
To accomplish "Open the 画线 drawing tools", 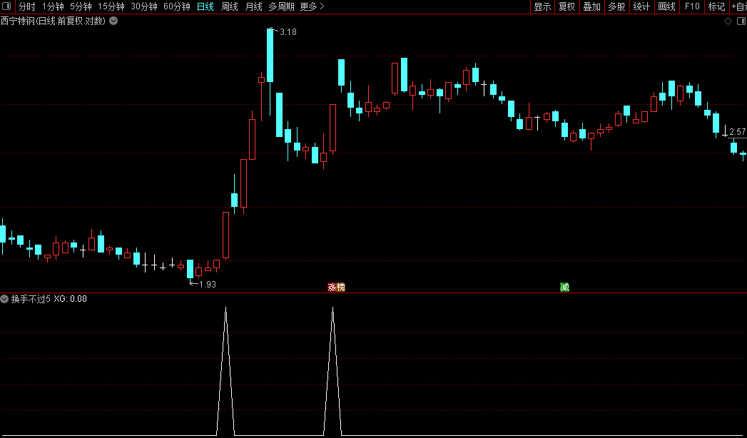I will click(666, 6).
